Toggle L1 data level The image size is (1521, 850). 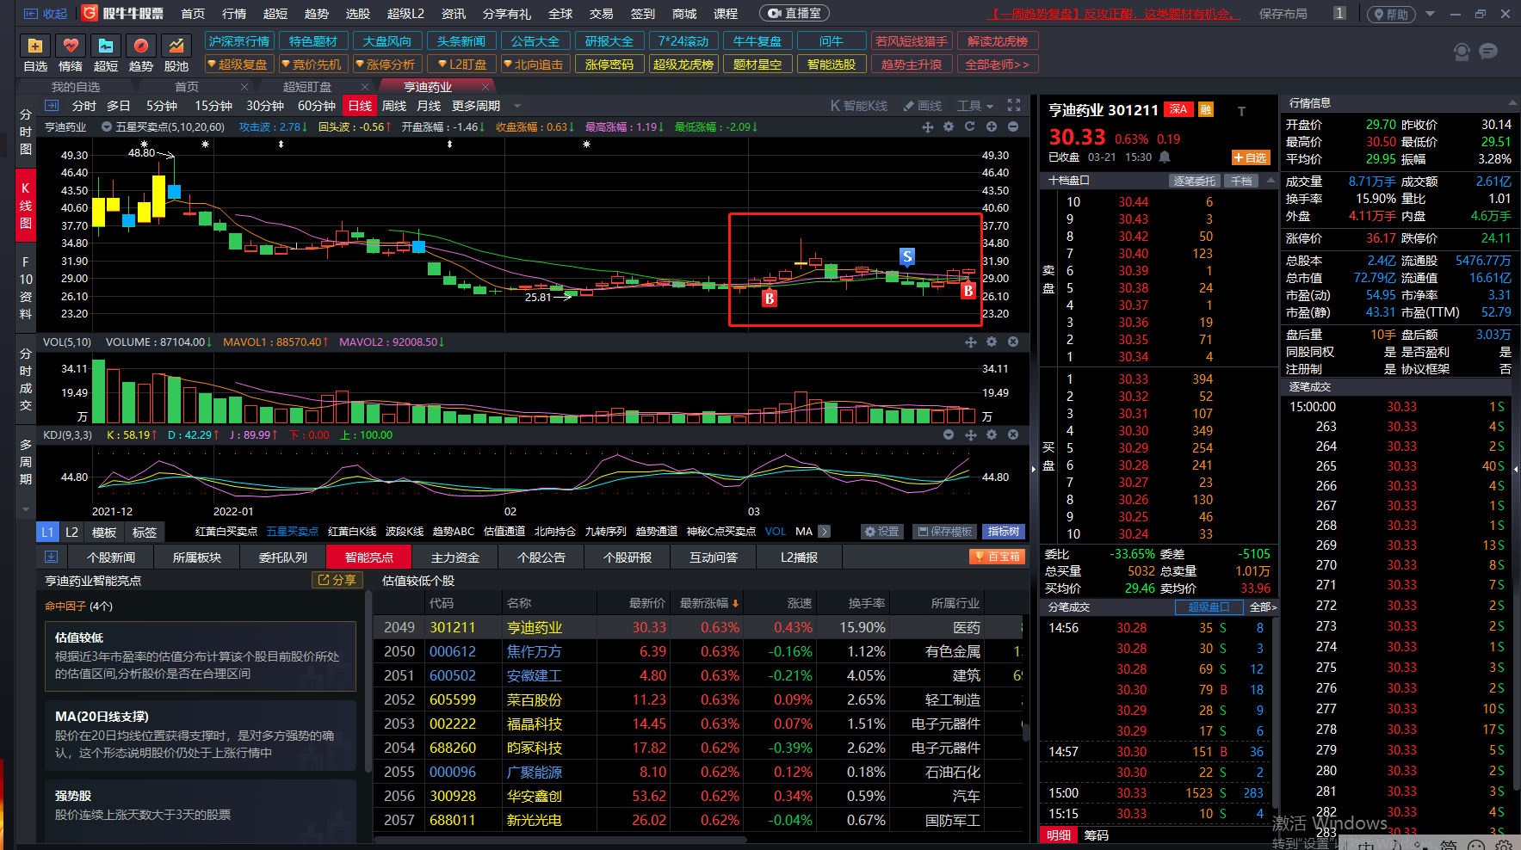(47, 532)
